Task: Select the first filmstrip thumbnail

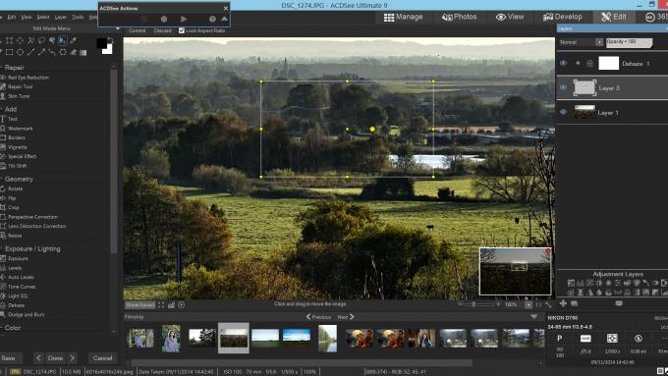Action: coord(141,339)
